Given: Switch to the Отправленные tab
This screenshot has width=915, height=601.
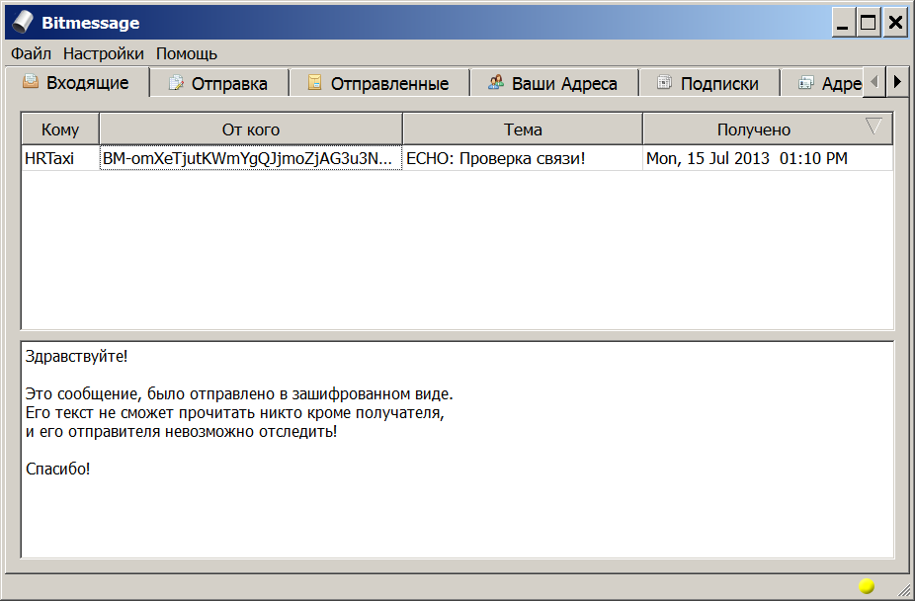Looking at the screenshot, I should click(x=380, y=82).
